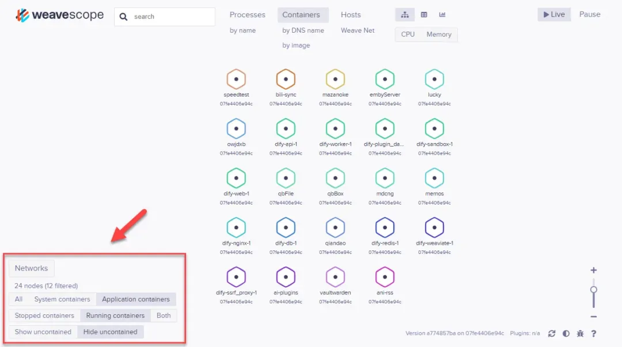Click the dify-db-1 container hexagon
The image size is (622, 347).
(286, 228)
